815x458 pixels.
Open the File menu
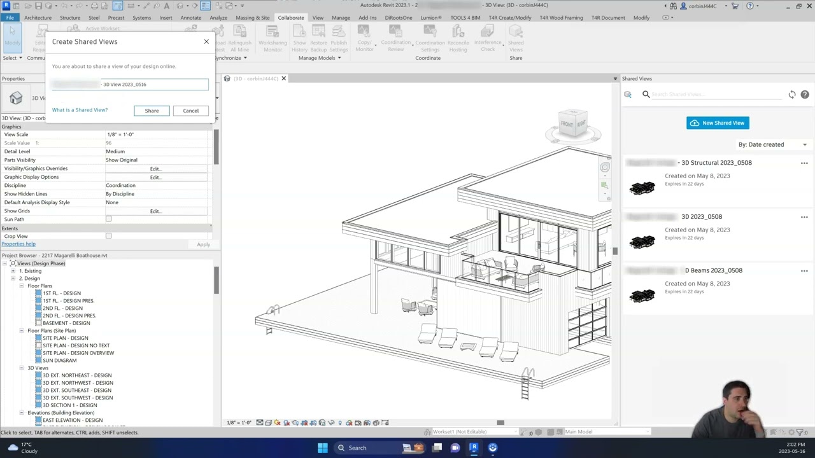(10, 18)
